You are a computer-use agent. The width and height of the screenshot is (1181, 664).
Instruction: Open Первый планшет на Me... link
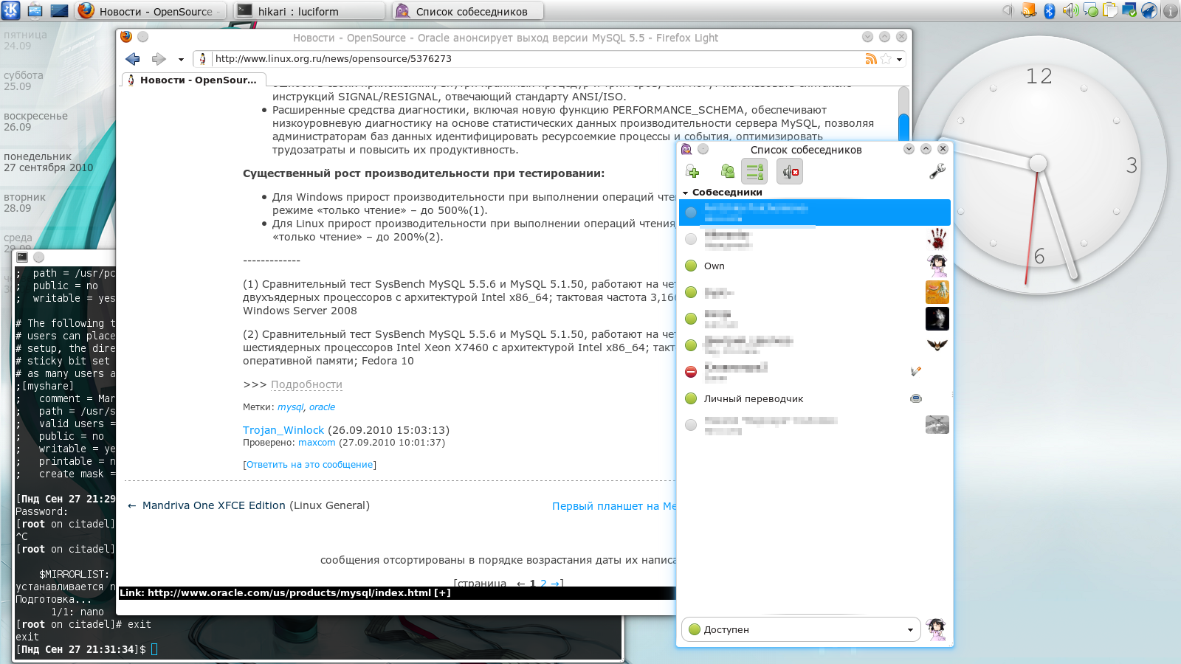pos(614,506)
